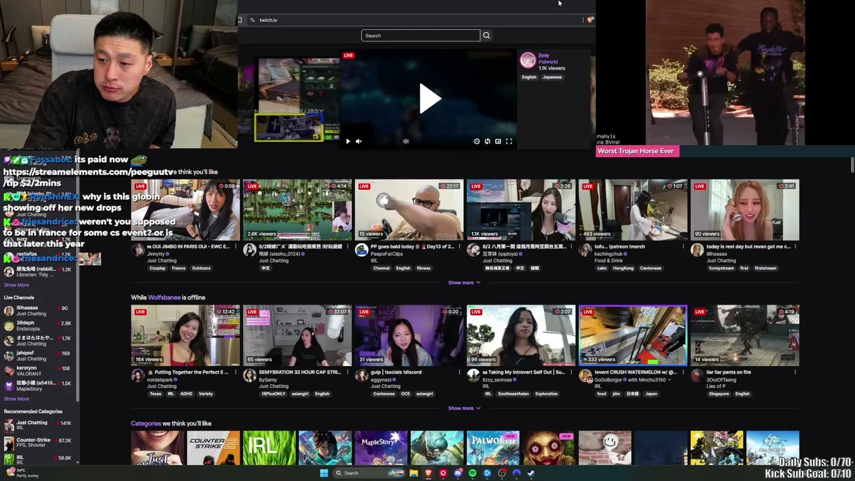Image resolution: width=855 pixels, height=481 pixels.
Task: Click the Twitch search input field
Action: point(421,35)
